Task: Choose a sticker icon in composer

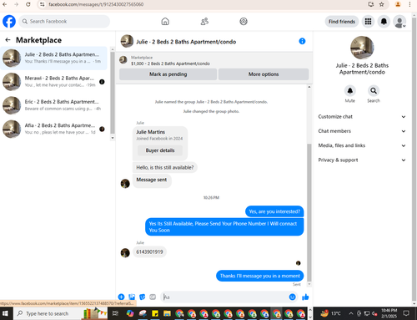Action: (143, 297)
